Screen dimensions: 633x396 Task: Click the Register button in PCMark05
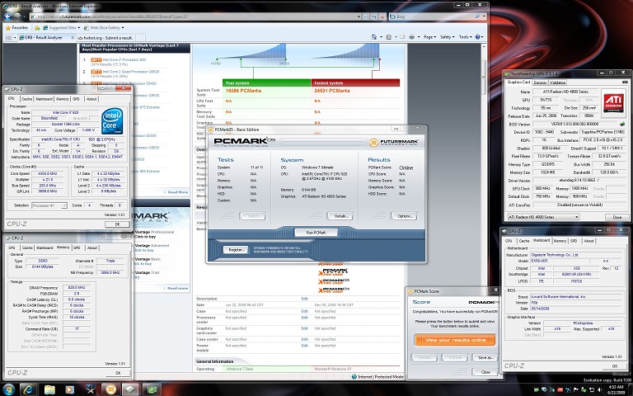[x=236, y=250]
